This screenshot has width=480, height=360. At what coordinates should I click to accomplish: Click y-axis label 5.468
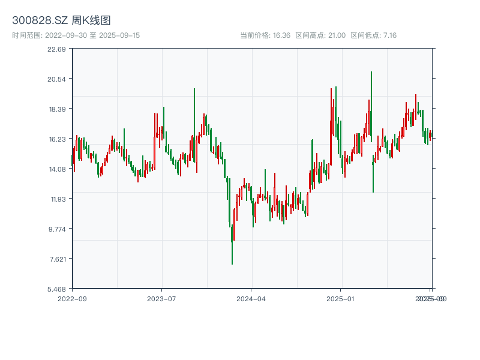point(56,289)
